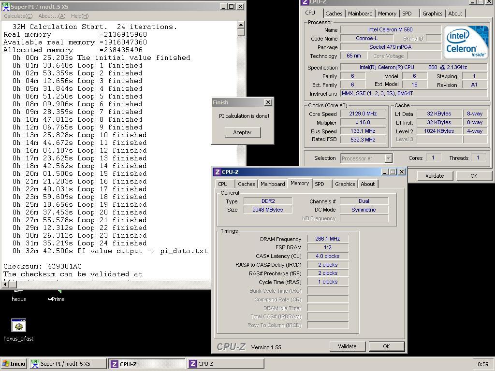495x371 pixels.
Task: Open the hexus desktop shortcut
Action: coord(19,299)
